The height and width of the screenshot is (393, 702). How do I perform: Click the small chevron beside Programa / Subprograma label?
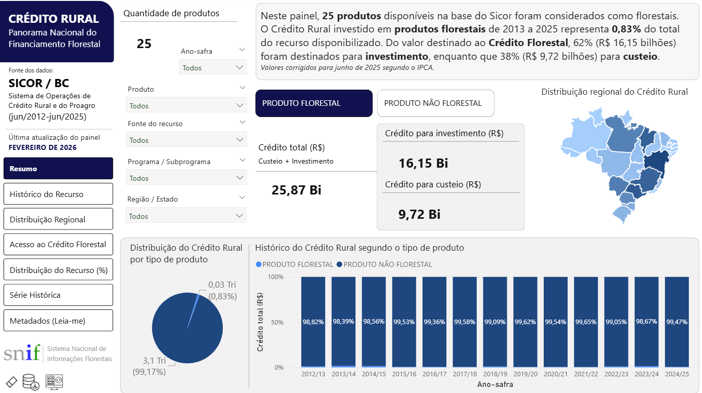242,160
